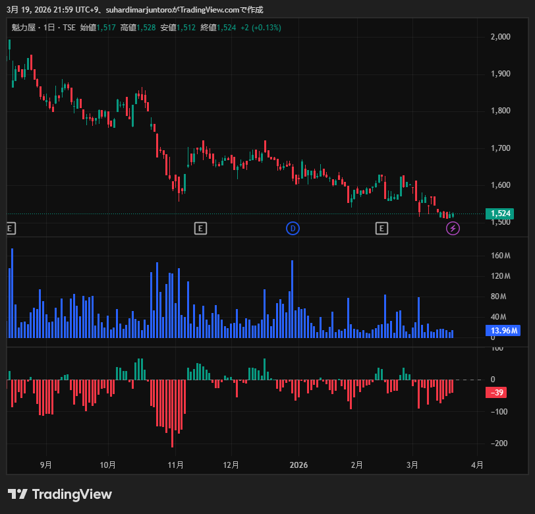The width and height of the screenshot is (535, 514).
Task: Select the 高値 1,528 high value
Action: (138, 28)
